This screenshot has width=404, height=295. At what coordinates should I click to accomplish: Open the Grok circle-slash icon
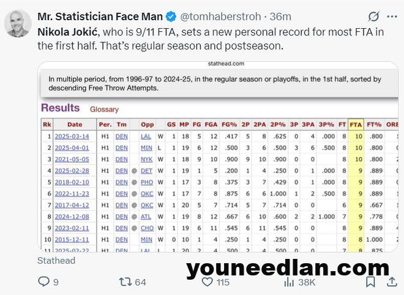pos(373,17)
